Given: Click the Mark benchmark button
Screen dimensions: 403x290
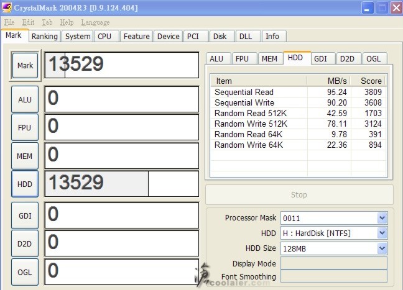Looking at the screenshot, I should pos(25,65).
